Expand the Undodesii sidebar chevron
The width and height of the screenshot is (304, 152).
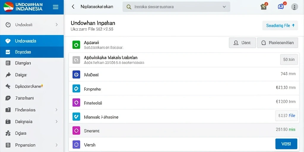point(56,25)
